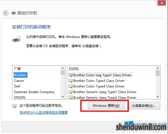The image size is (168, 134).
Task: Click down arrow of printer list scrollbar
Action: tap(158, 97)
